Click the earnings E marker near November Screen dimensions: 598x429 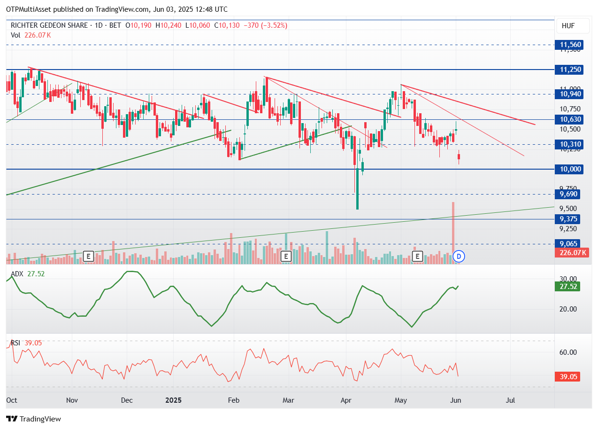[x=88, y=256]
